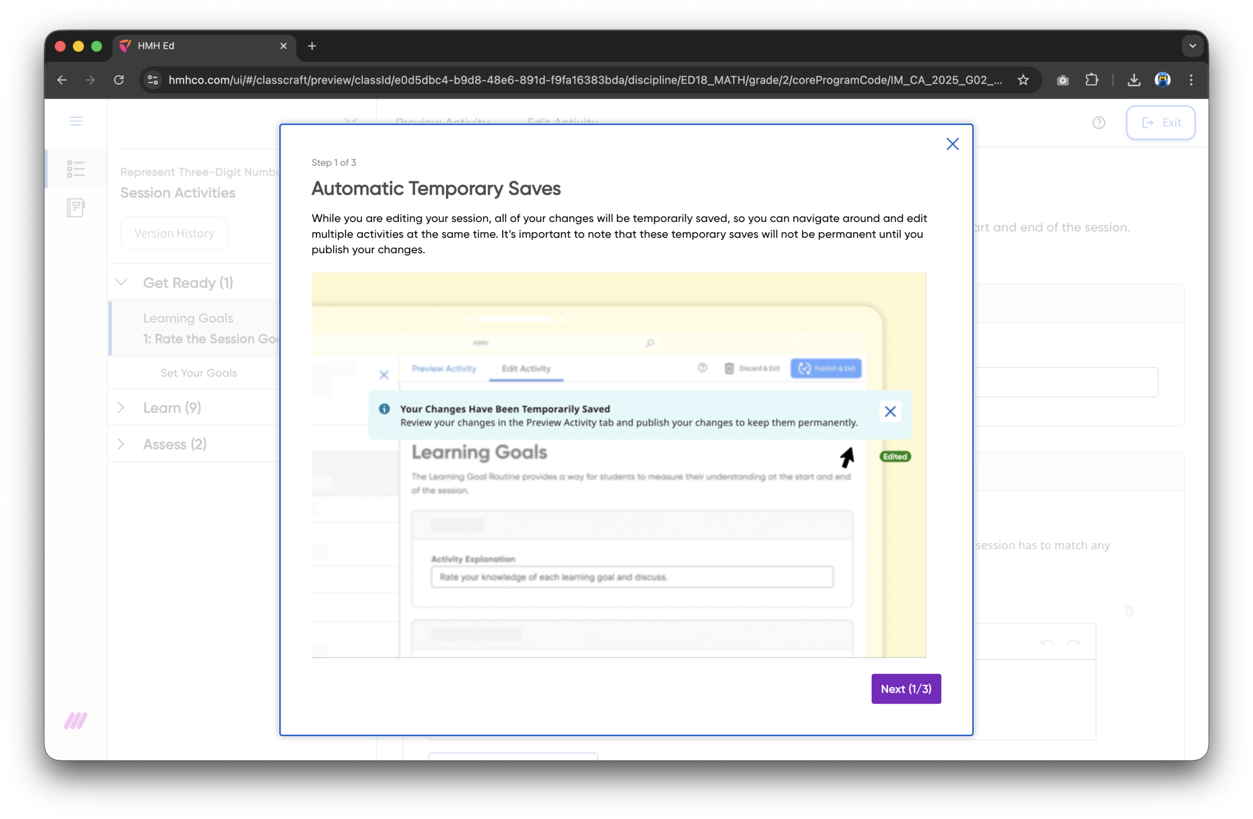
Task: Click the help question mark icon
Action: click(1098, 123)
